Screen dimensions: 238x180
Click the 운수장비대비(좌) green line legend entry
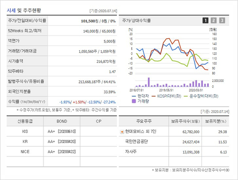(x=201, y=96)
